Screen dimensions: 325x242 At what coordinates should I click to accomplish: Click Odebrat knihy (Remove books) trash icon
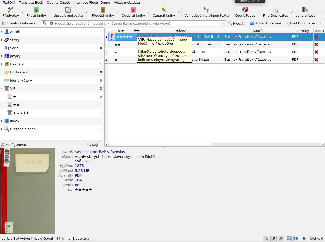click(x=133, y=10)
